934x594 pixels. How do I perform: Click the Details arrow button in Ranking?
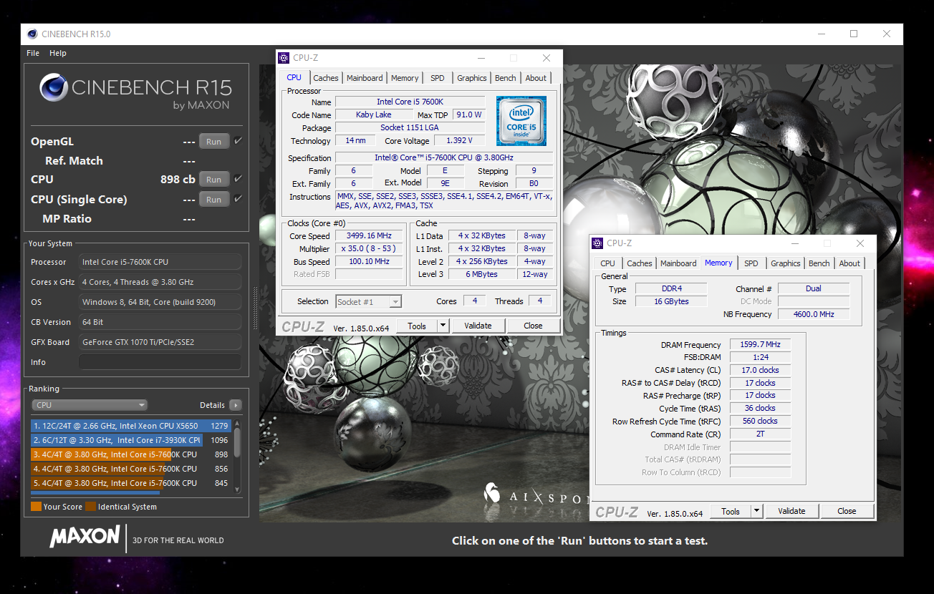point(236,405)
